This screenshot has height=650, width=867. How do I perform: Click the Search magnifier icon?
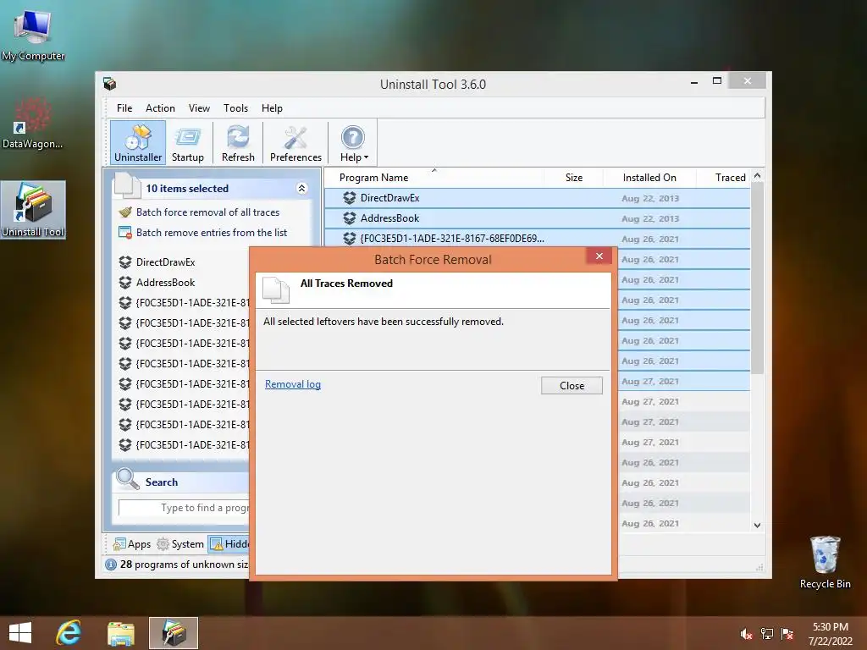128,479
